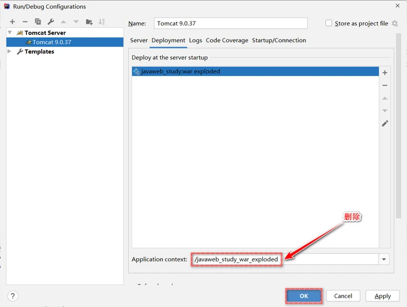The image size is (407, 307).
Task: Confirm with the OK button
Action: point(304,296)
